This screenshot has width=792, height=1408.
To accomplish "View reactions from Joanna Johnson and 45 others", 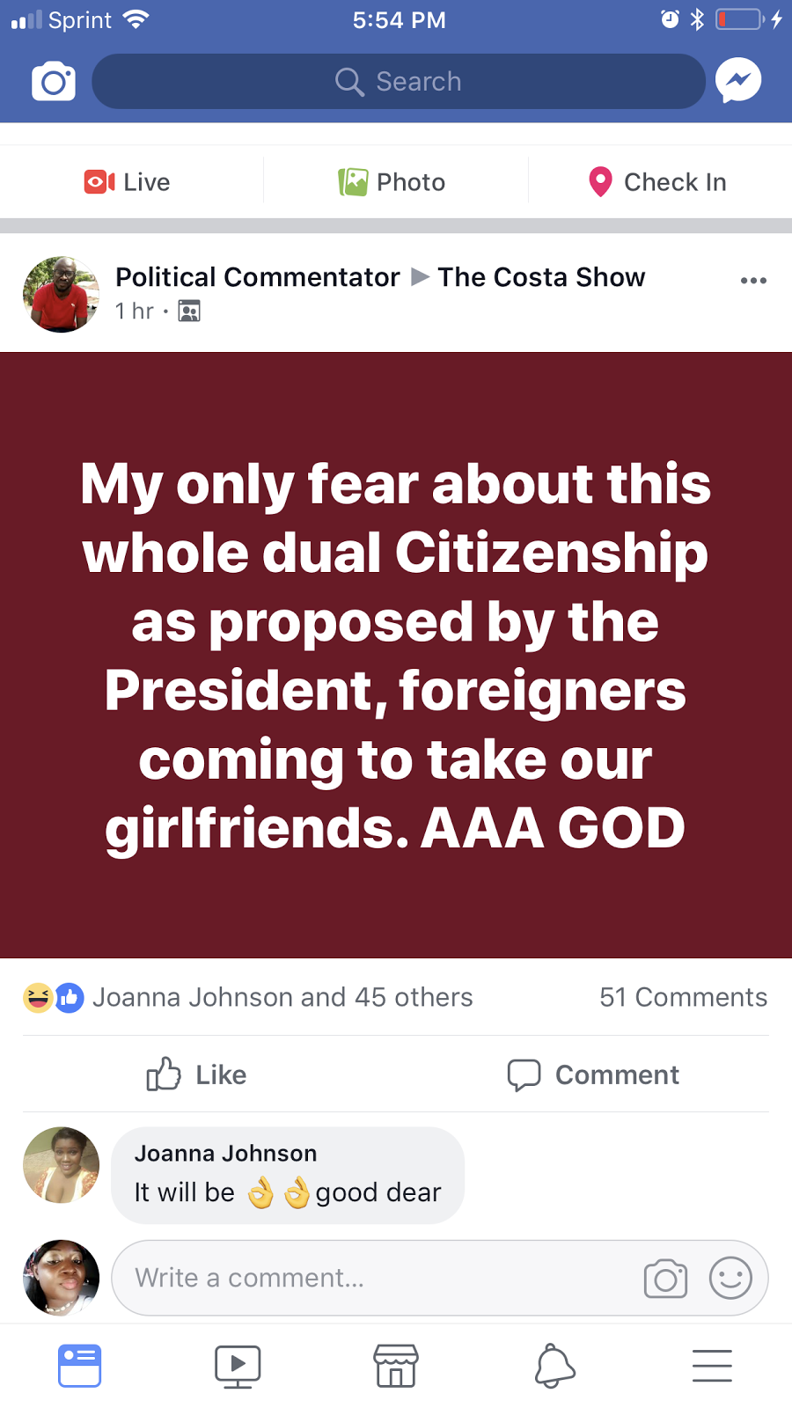I will 248,997.
